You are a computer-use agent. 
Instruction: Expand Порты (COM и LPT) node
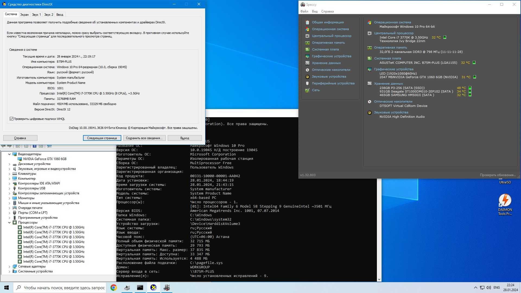[x=9, y=213]
